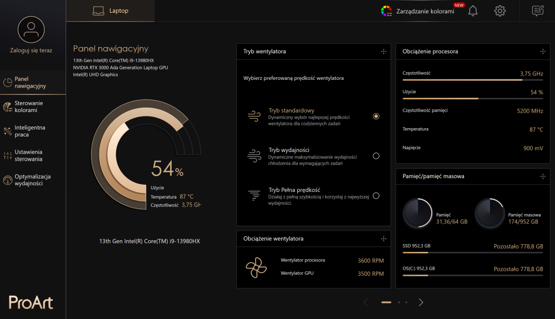Viewport: 555px width, 319px height.
Task: Click the wind icon beside Tryb standardowy
Action: click(x=254, y=116)
